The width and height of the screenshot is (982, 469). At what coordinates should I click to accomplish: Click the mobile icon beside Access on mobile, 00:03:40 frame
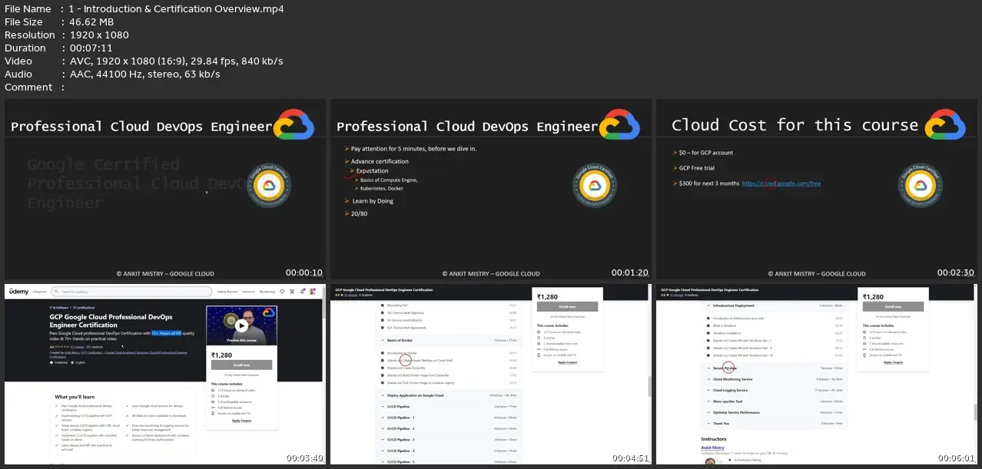pyautogui.click(x=213, y=413)
